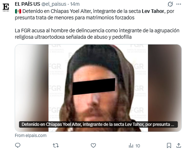This screenshot has height=151, width=185.
Task: Click the paragraph starting 'La FGR acusa'
Action: [x=97, y=34]
